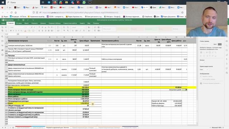Toggle underline formatting in the ribbon

pos(16,31)
